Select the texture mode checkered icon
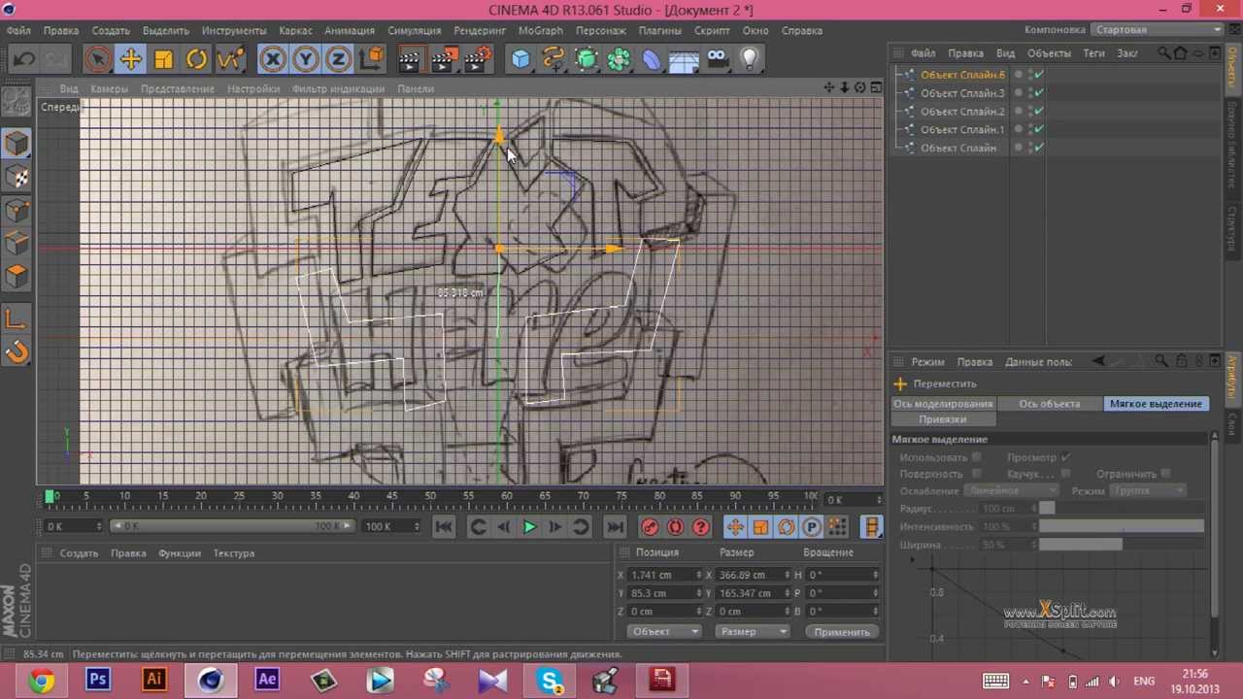1243x699 pixels. pos(17,177)
